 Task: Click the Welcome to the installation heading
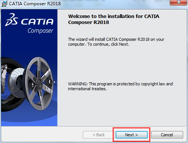(x=114, y=19)
